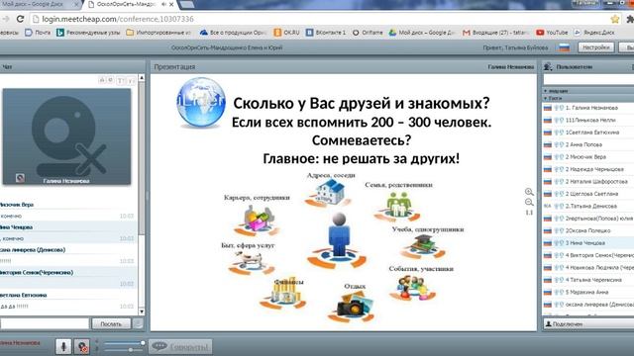Image resolution: width=634 pixels, height=356 pixels.
Task: Click Галина Незнанова's webcam placeholder video
Action: [x=66, y=136]
